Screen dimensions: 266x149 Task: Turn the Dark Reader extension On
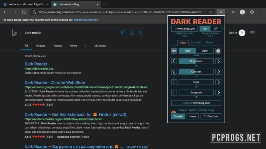click(205, 29)
